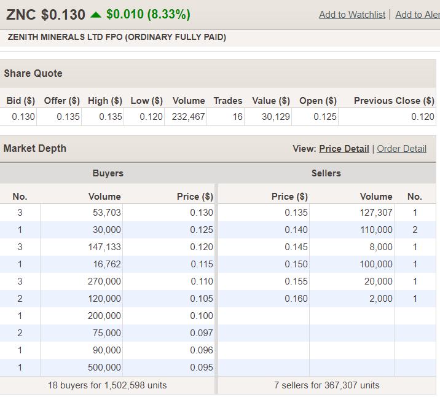
Task: Select buyer volume 500,000
Action: (x=104, y=368)
